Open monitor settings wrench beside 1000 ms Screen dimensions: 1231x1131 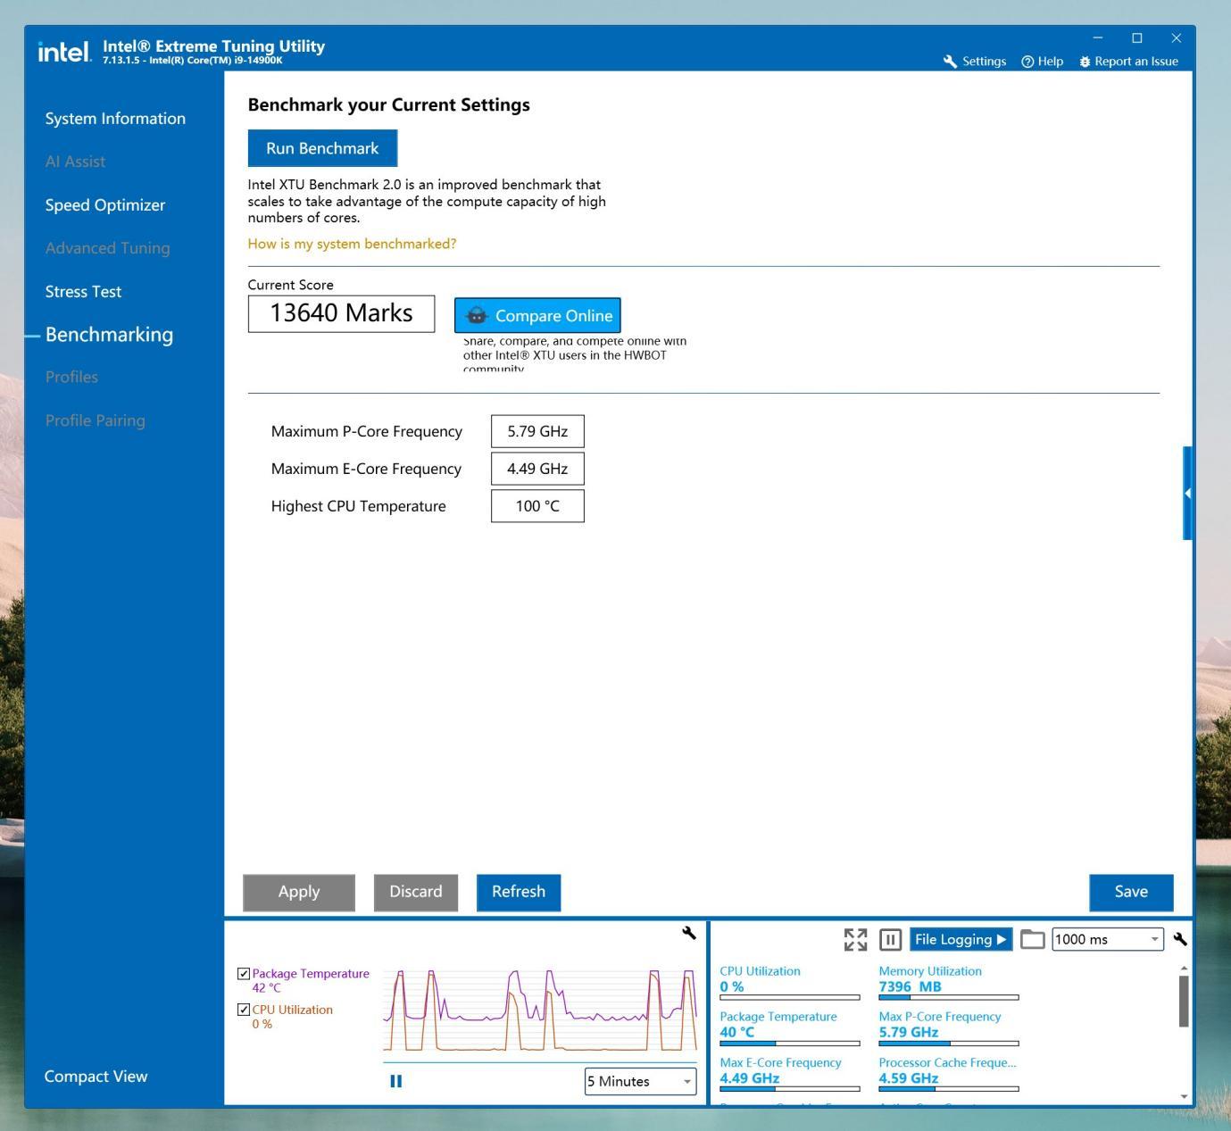point(1180,939)
